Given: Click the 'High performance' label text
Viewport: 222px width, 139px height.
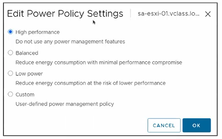Looking at the screenshot, I should [37, 32].
